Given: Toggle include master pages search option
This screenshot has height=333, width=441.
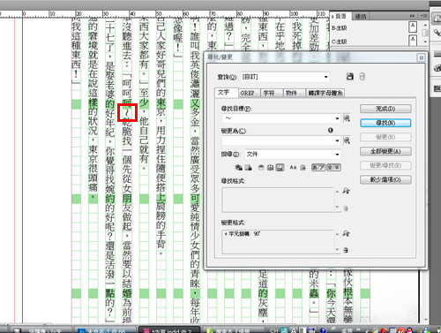Looking at the screenshot, I should point(271,168).
